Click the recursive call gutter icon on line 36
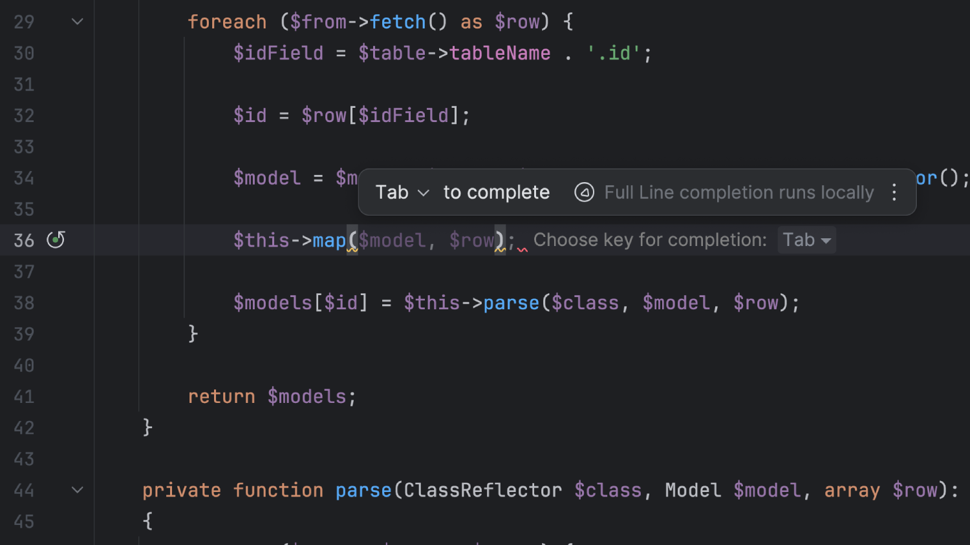The width and height of the screenshot is (970, 545). pyautogui.click(x=56, y=240)
